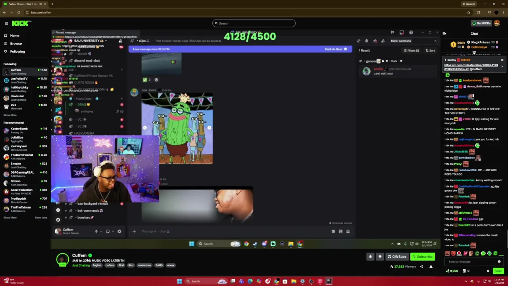Select Prodigyddk recommended channel
The height and width of the screenshot is (286, 508).
(x=25, y=200)
